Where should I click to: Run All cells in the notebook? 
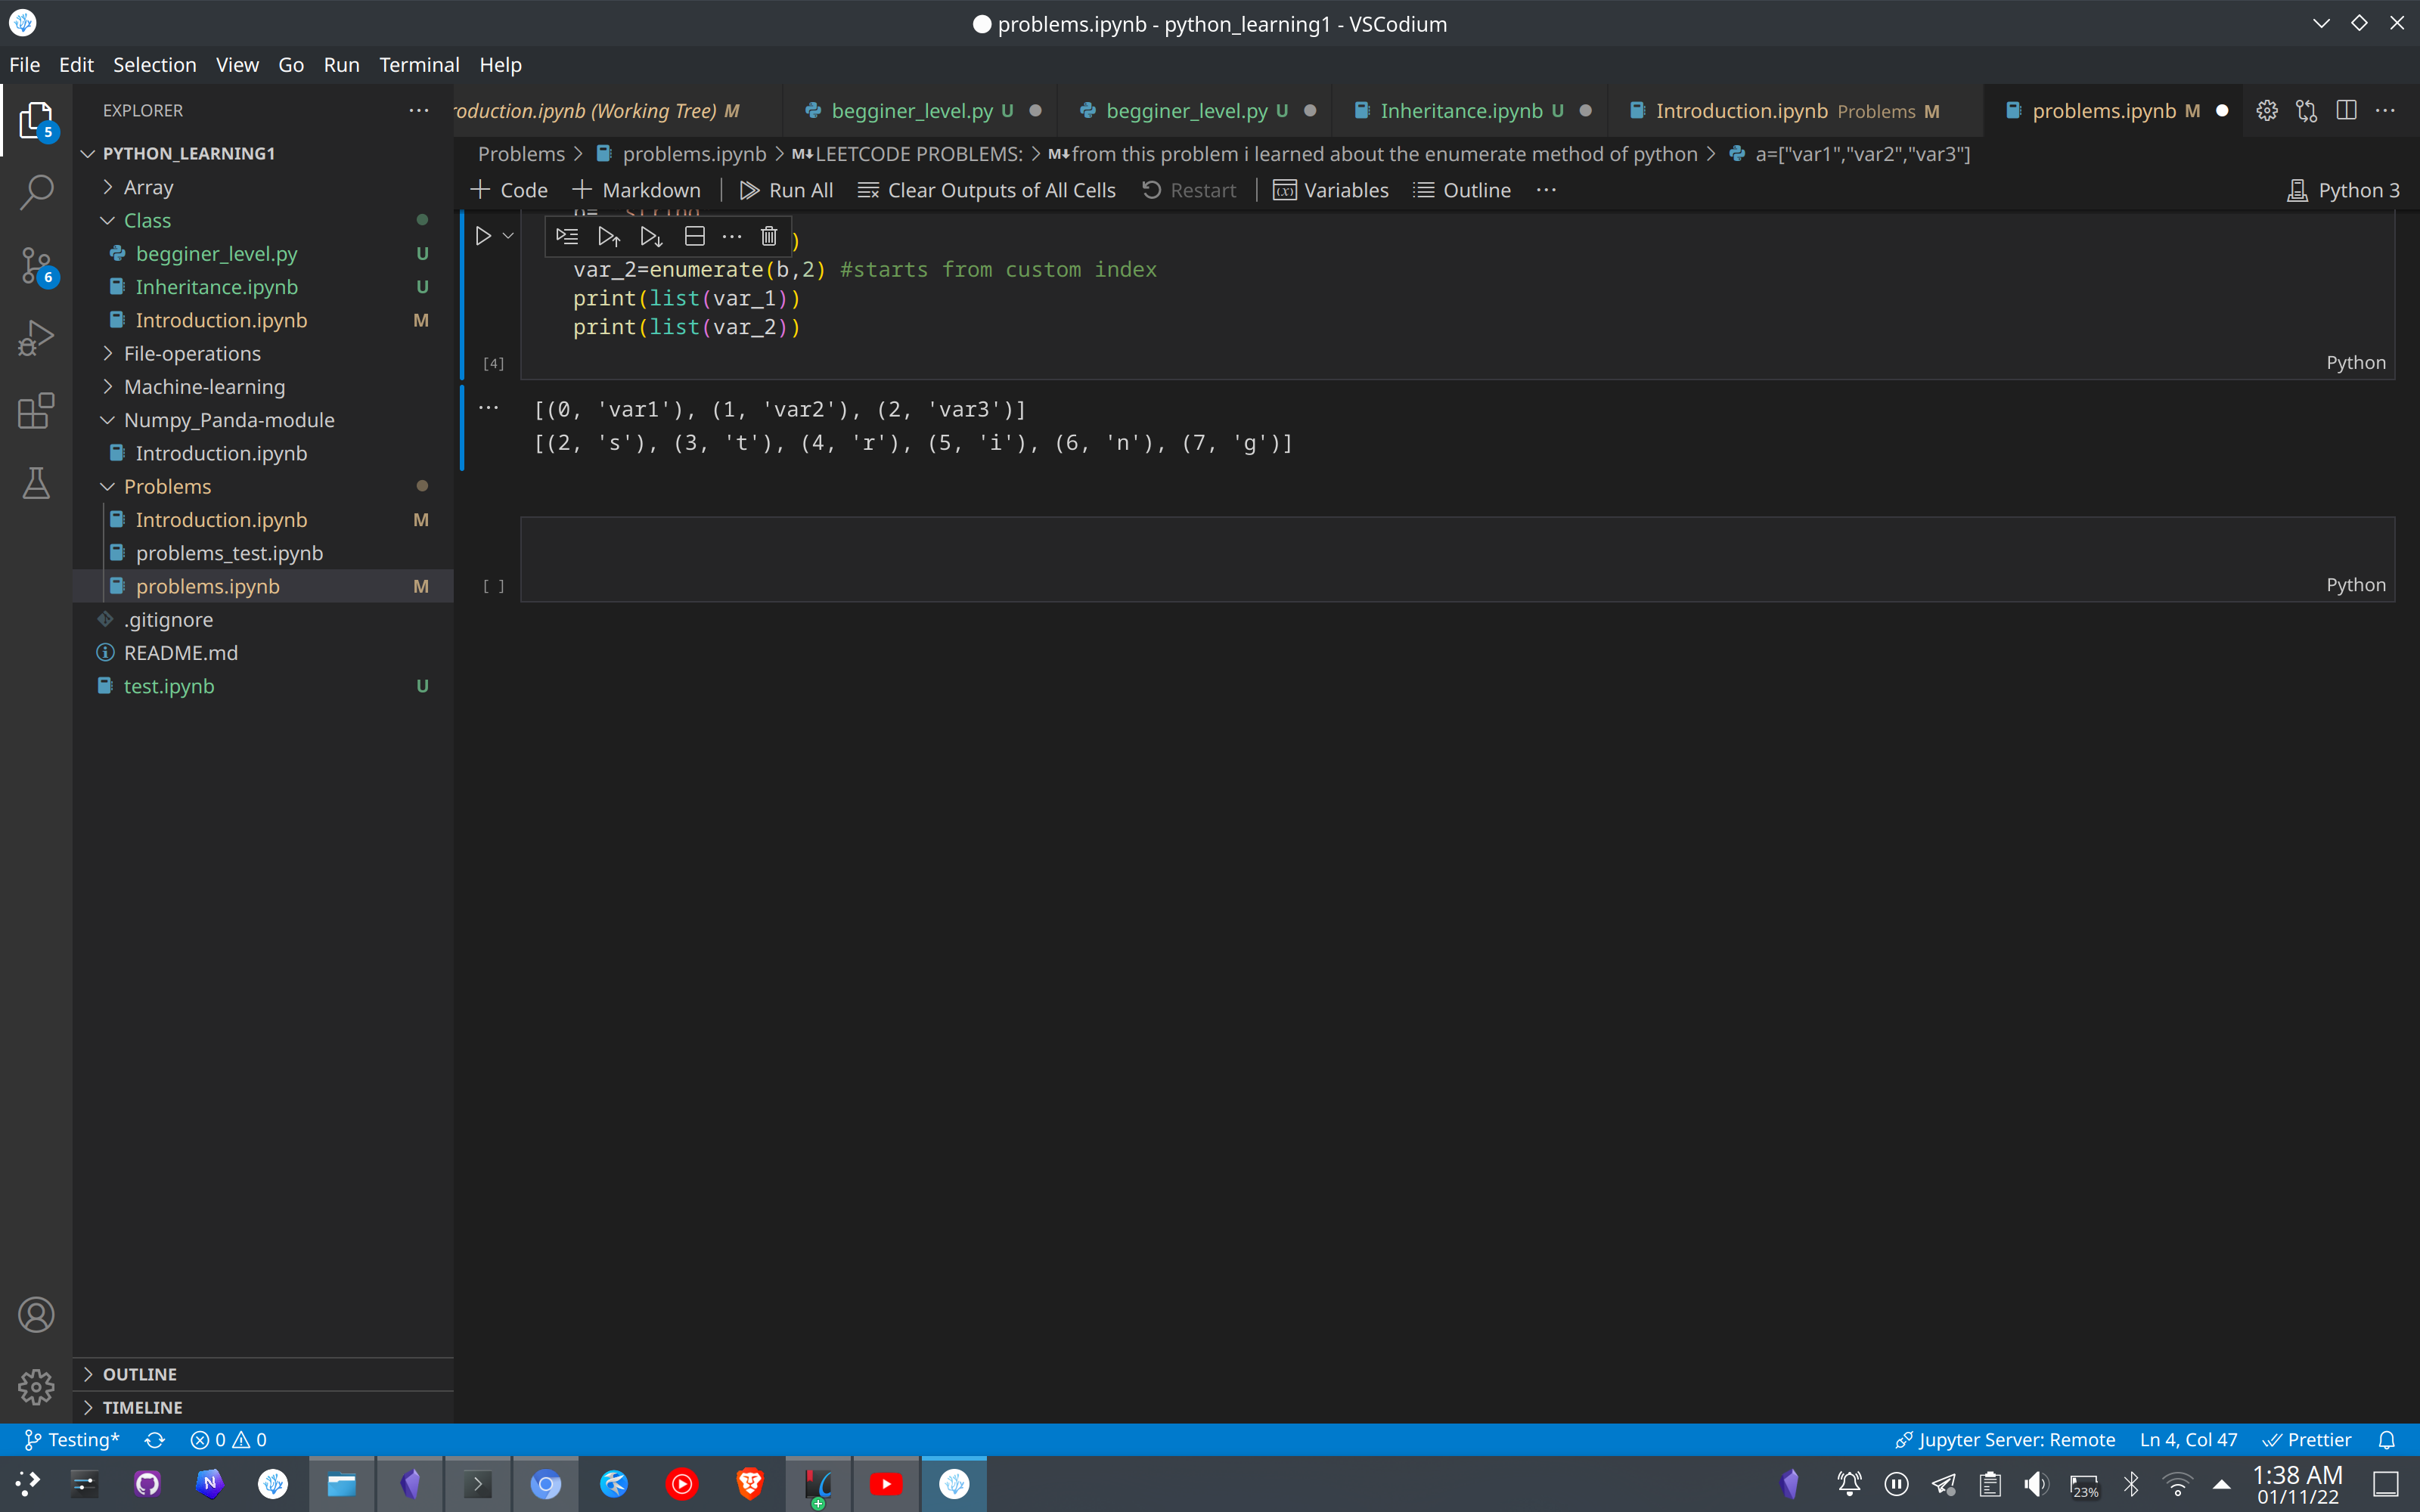[785, 189]
